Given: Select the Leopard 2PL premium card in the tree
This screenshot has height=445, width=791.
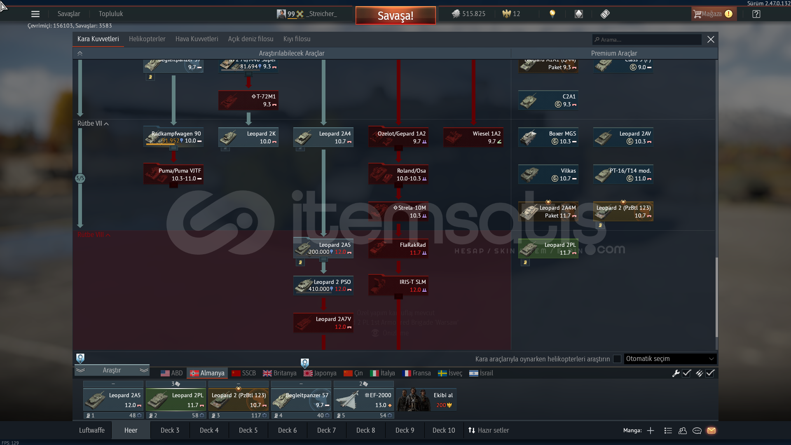Looking at the screenshot, I should [x=548, y=249].
